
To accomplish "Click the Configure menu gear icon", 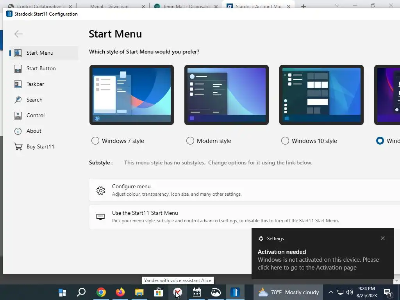I will tap(101, 190).
